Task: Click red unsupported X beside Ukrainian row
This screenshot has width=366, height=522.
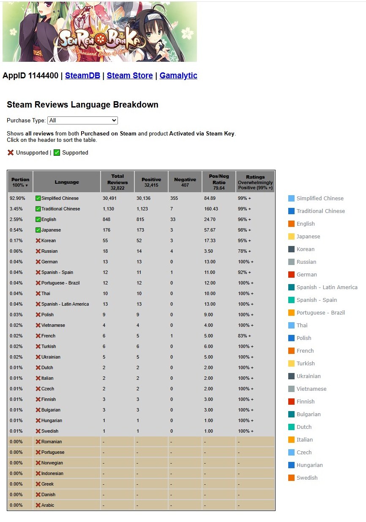Action: (38, 357)
